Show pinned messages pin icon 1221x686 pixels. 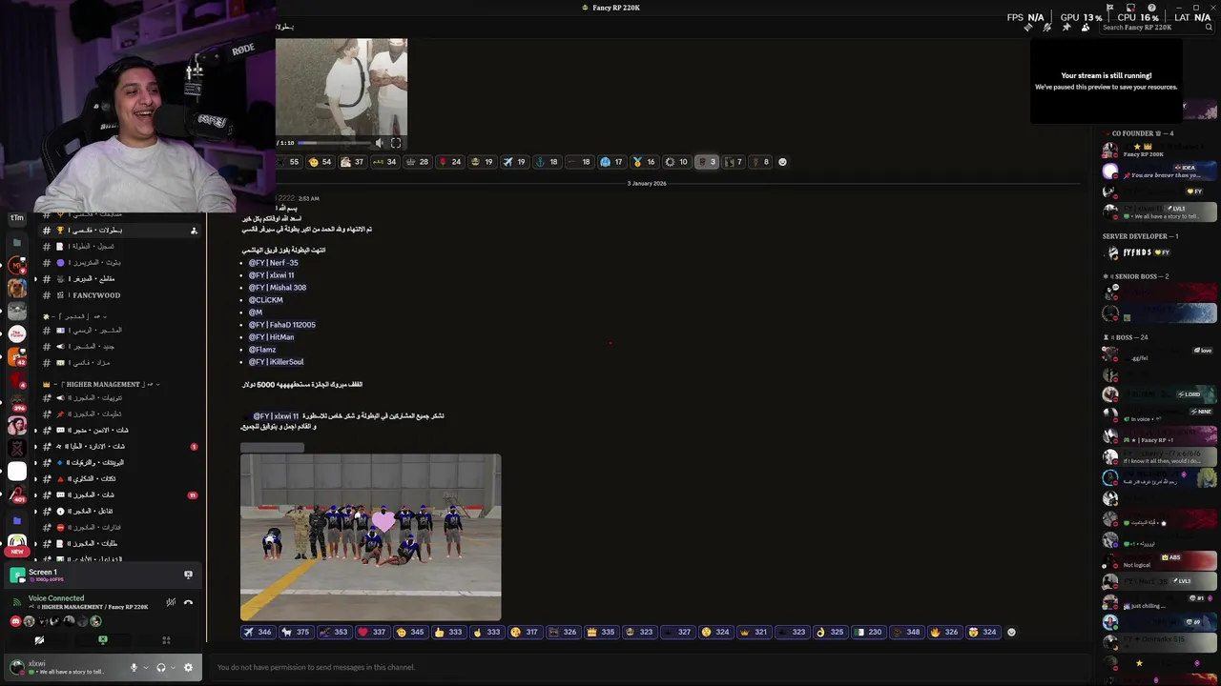1066,28
